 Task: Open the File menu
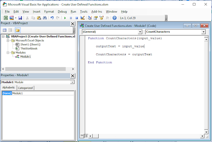(x=7, y=12)
